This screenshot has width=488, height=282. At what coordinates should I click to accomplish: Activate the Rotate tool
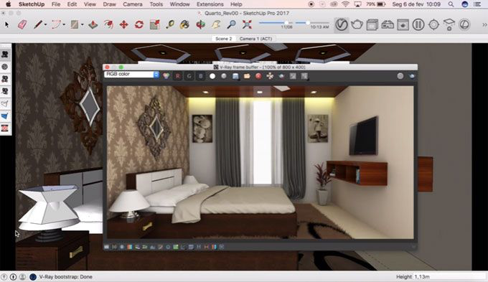click(139, 24)
